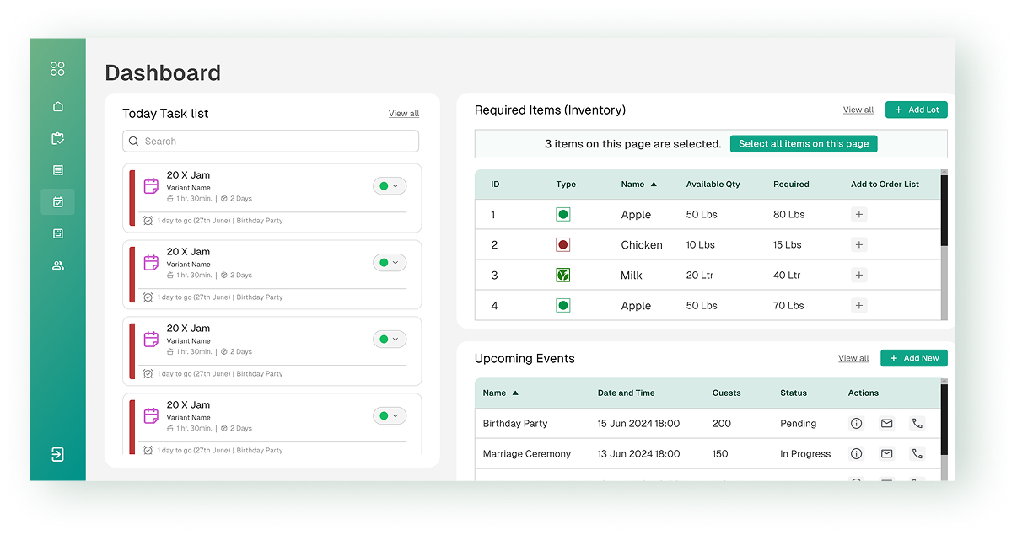Click View all link in Today Task list
1017x535 pixels.
tap(403, 114)
